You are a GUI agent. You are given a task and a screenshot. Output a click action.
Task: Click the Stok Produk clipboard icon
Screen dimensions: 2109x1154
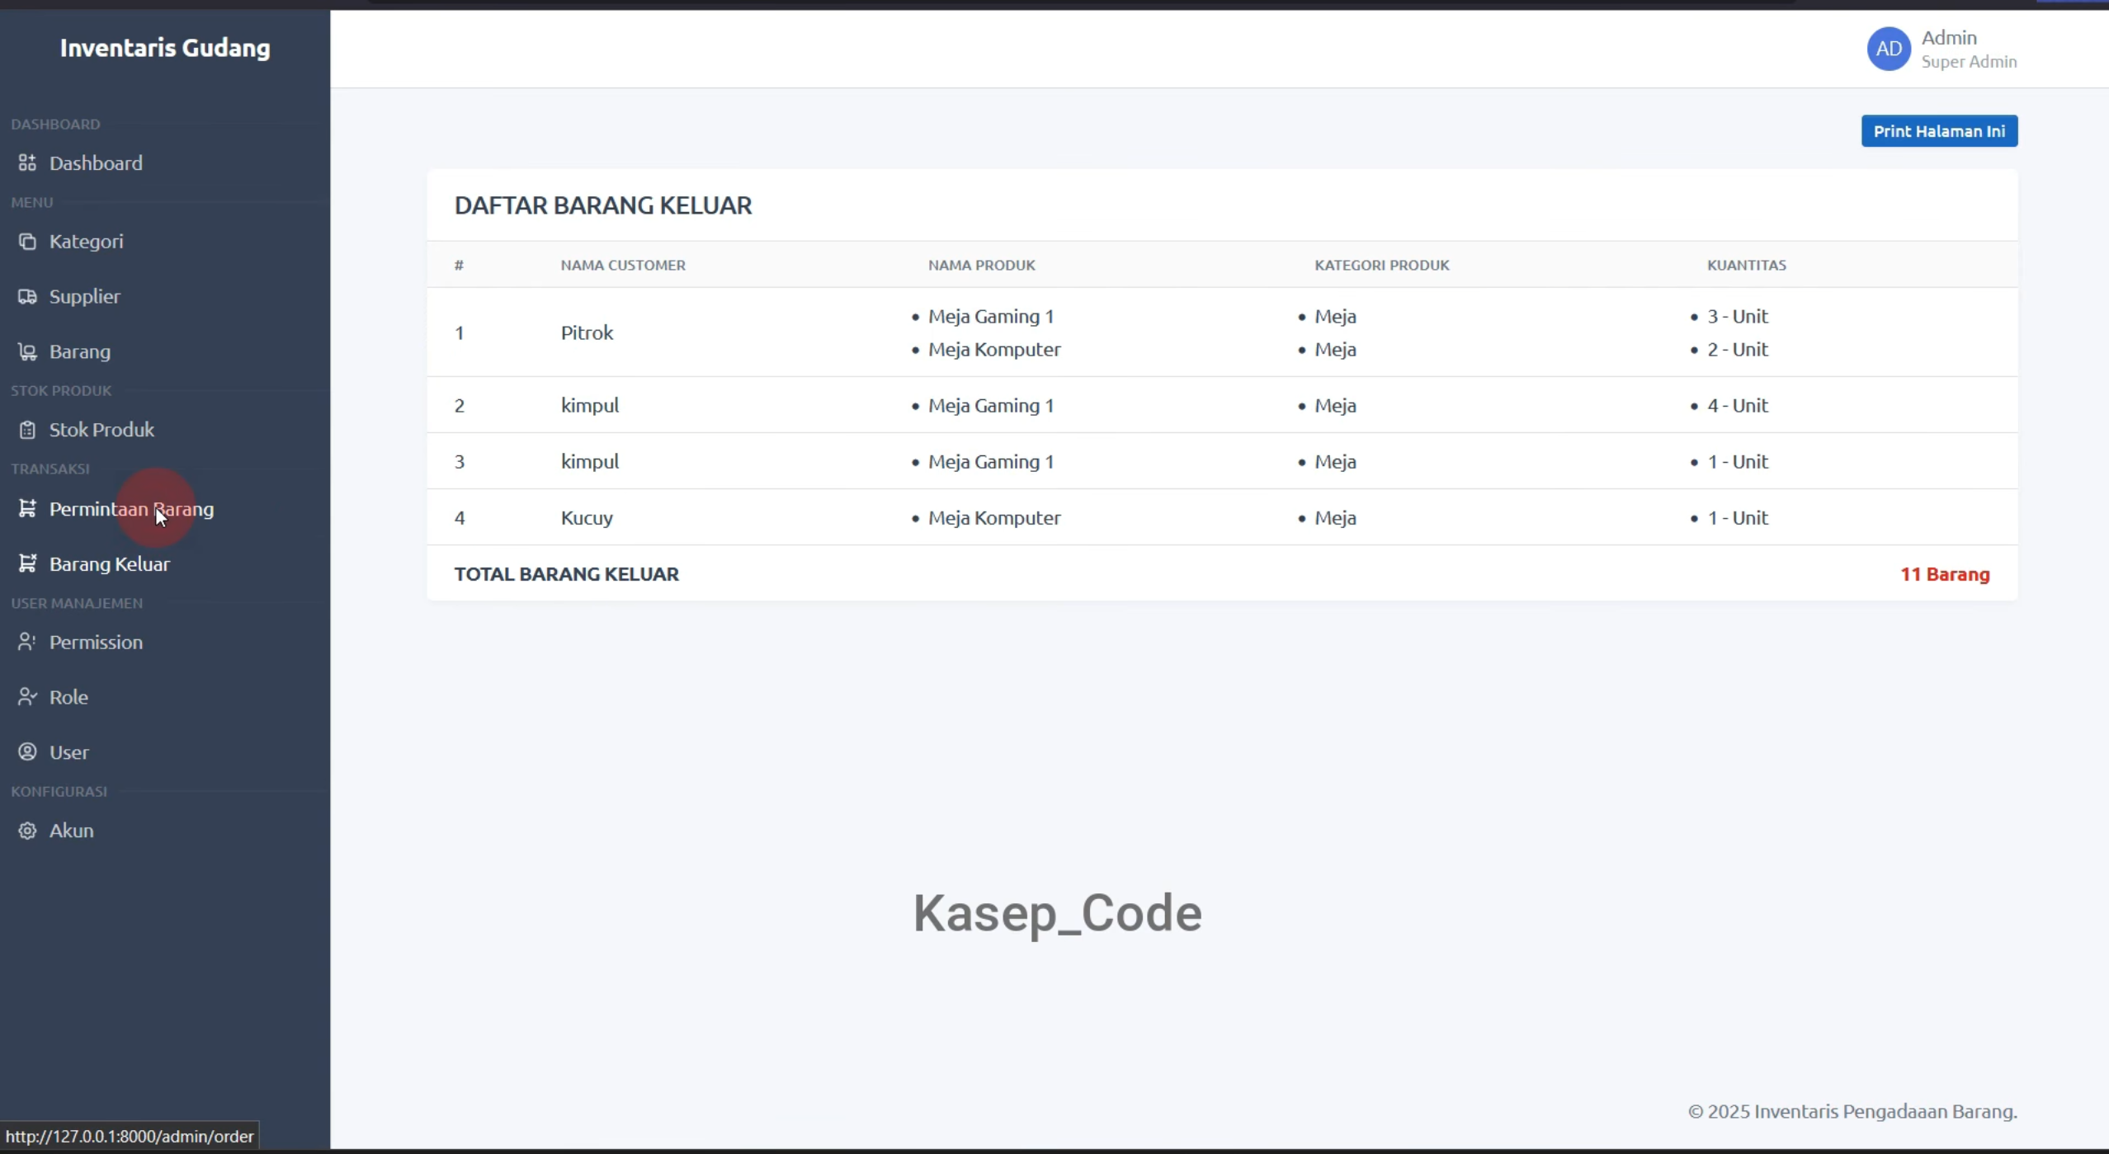pyautogui.click(x=27, y=430)
